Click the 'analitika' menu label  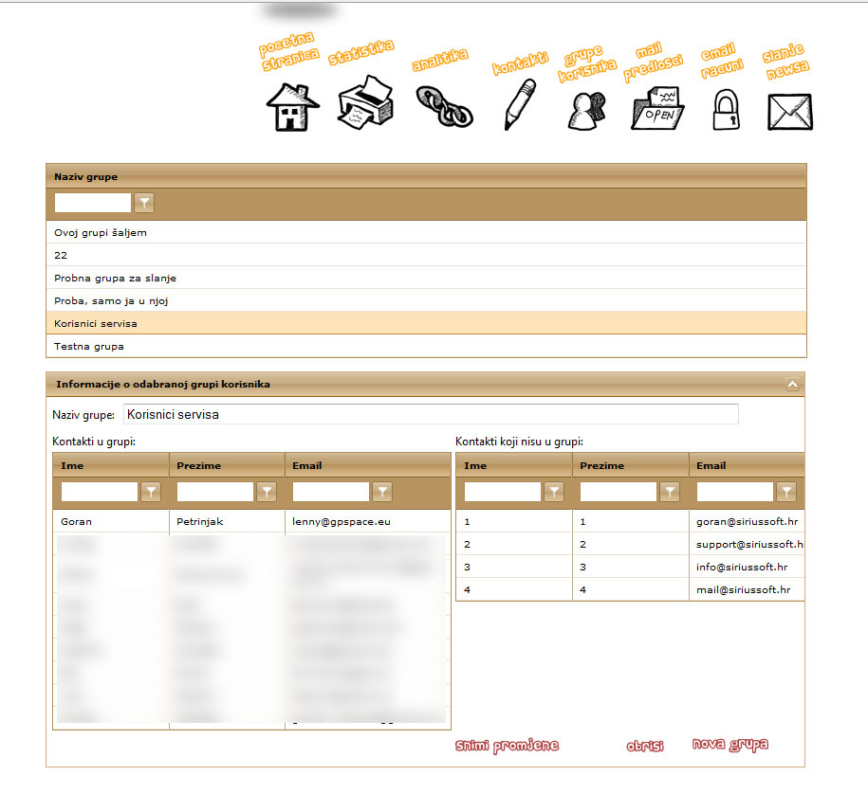(440, 60)
